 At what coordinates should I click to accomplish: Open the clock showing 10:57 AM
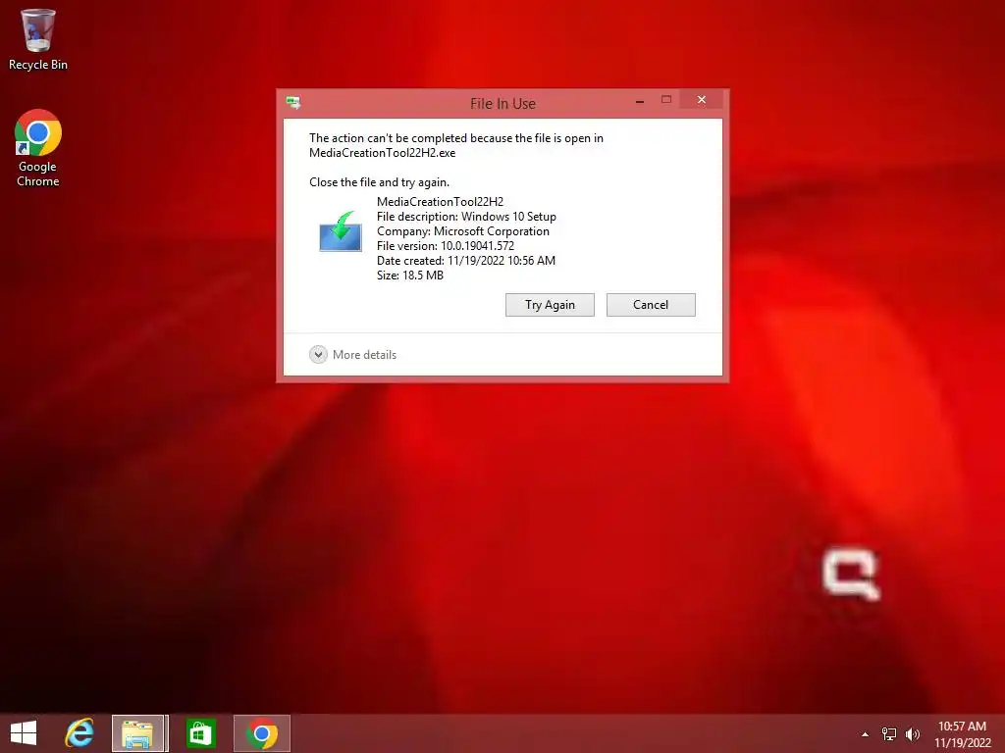coord(962,734)
